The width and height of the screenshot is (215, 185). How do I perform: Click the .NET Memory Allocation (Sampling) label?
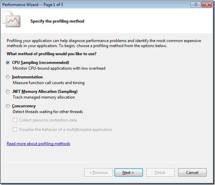click(x=45, y=91)
